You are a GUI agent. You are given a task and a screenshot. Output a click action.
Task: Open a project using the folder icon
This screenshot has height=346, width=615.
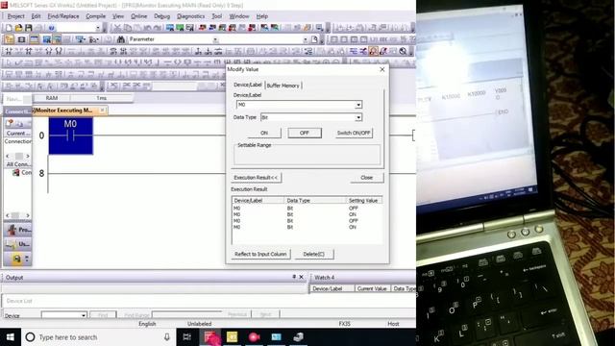18,28
